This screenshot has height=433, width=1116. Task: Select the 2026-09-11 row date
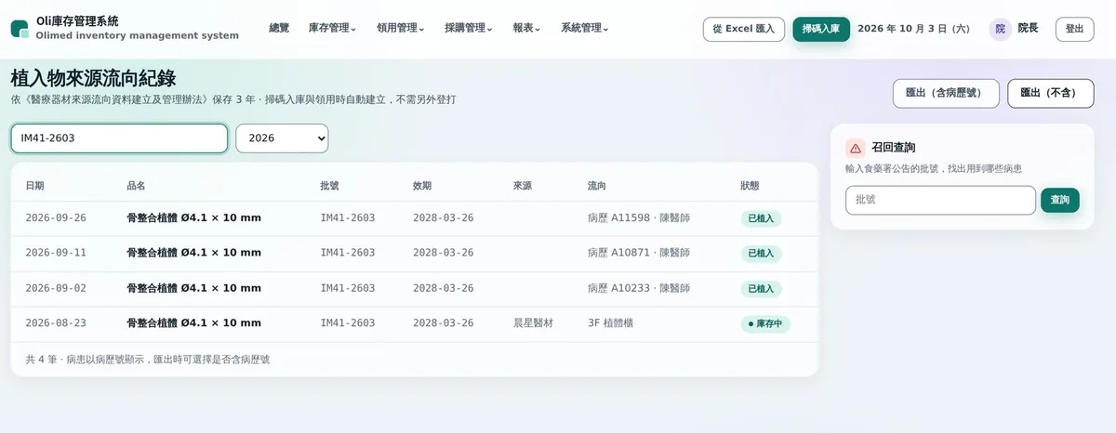tap(56, 253)
